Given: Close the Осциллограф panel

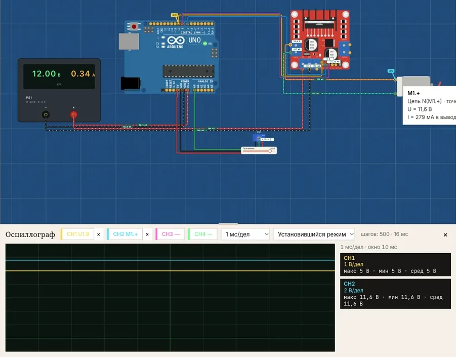Looking at the screenshot, I should (445, 235).
